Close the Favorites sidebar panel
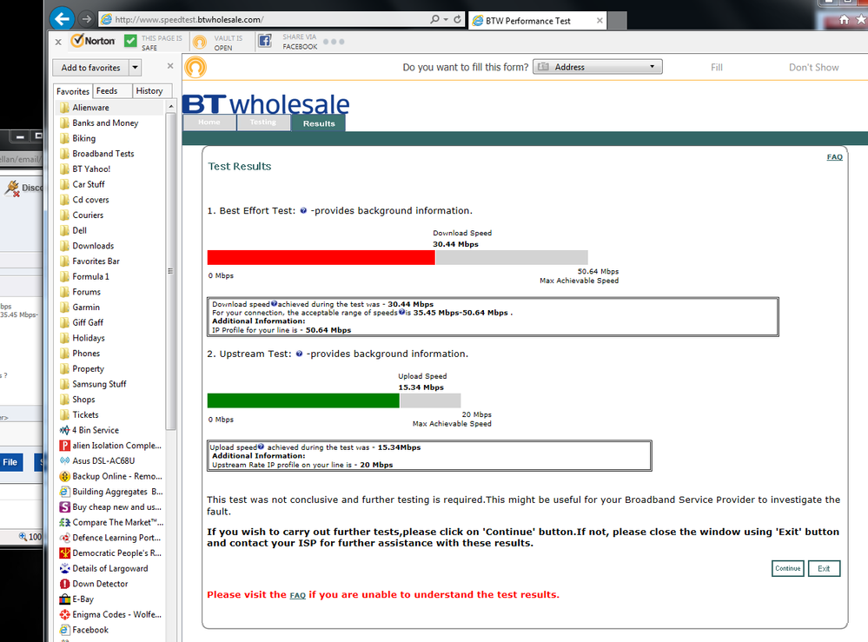Image resolution: width=868 pixels, height=642 pixels. tap(170, 66)
